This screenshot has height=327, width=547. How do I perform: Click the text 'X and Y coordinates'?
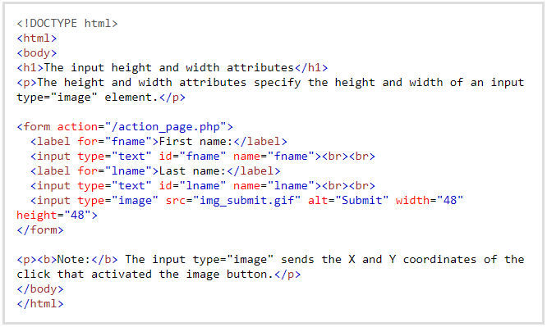coord(412,260)
